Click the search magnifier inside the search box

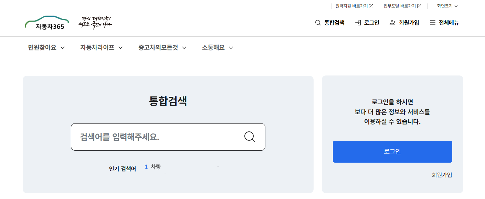250,137
